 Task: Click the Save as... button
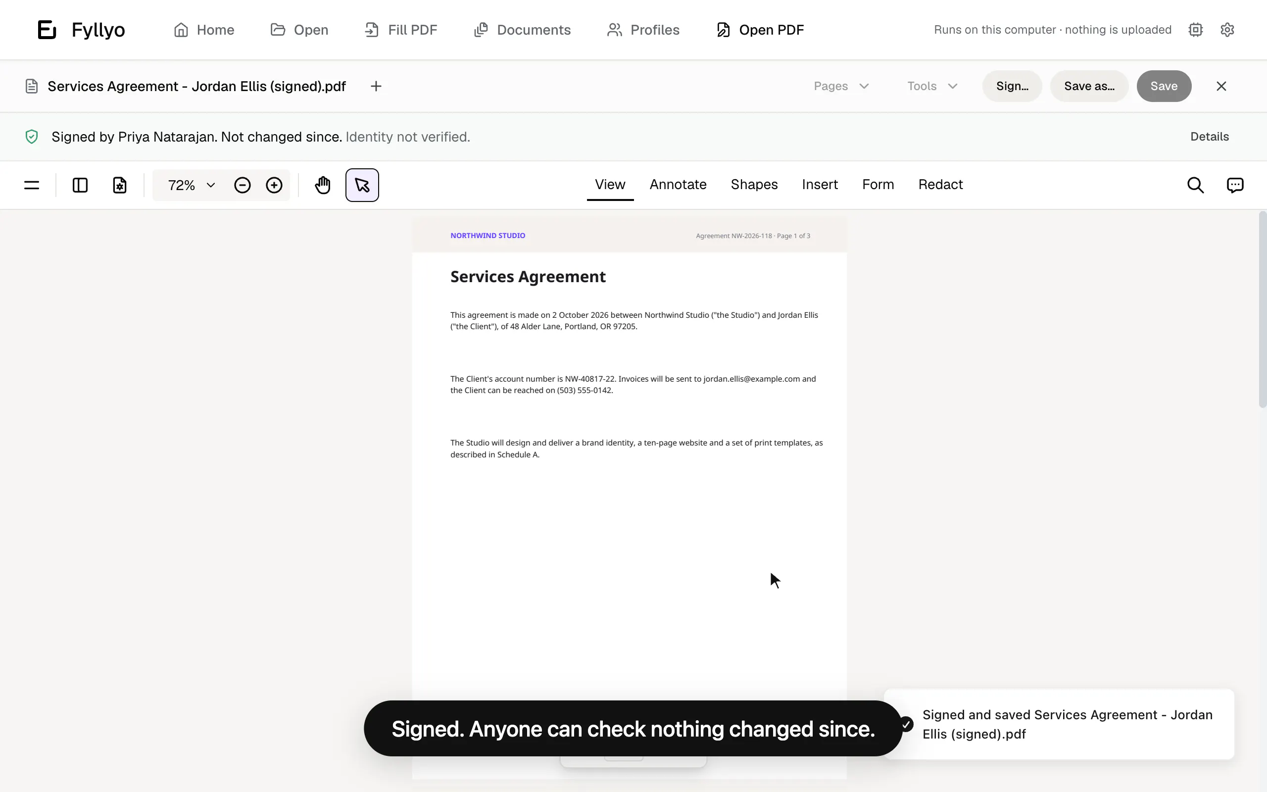pyautogui.click(x=1089, y=86)
